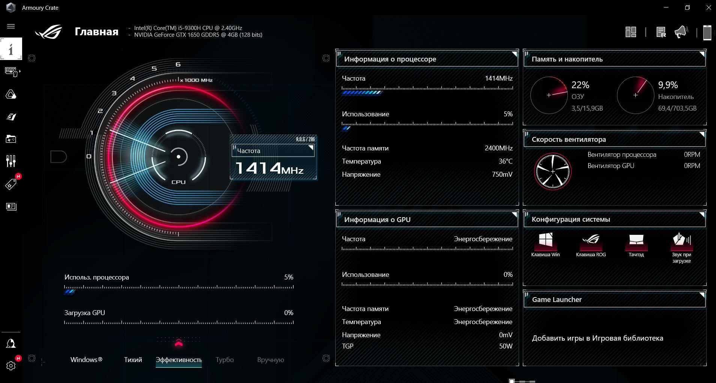Click the Вентилятор процессора 0RPM row

click(644, 155)
